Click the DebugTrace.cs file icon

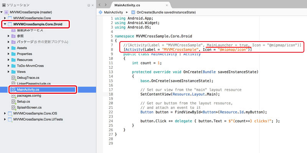[x=13, y=78]
